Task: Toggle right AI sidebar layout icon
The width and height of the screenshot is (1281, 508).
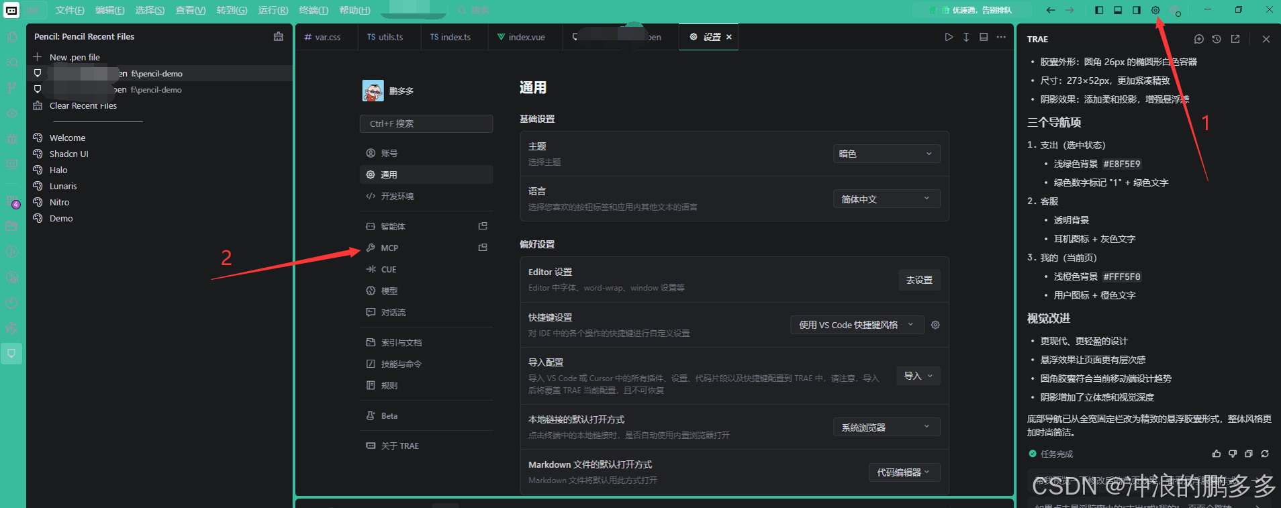Action: pyautogui.click(x=1137, y=10)
